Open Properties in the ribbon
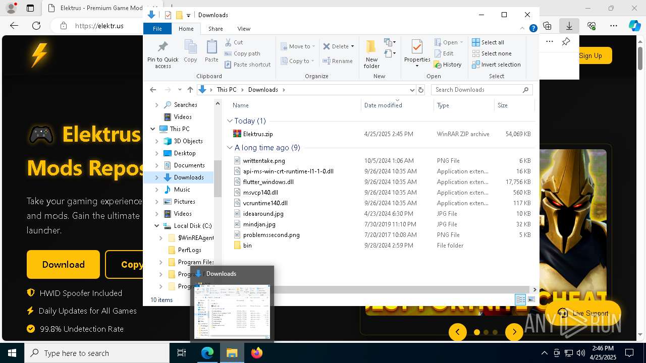The height and width of the screenshot is (363, 646). pyautogui.click(x=417, y=53)
